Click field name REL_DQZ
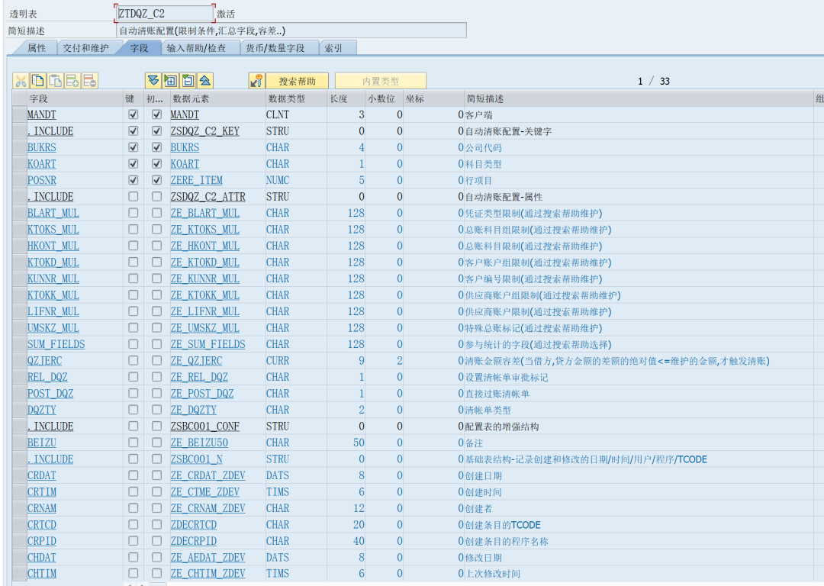The image size is (824, 586). click(x=47, y=377)
